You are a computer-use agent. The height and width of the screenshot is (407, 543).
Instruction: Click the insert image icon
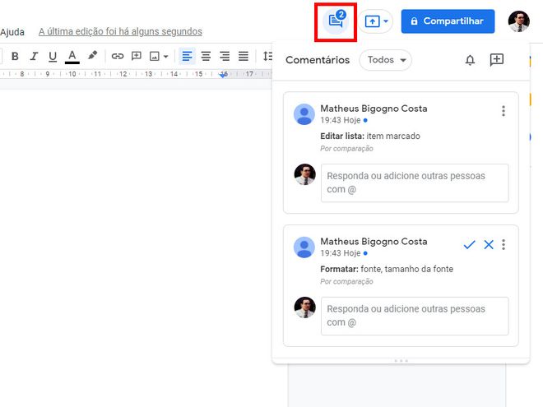[x=154, y=56]
